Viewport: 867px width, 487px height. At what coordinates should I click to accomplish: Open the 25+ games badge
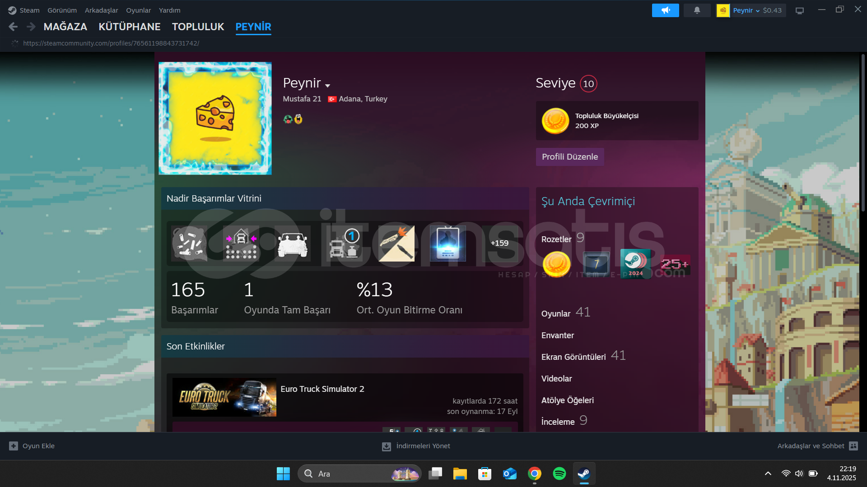tap(675, 265)
